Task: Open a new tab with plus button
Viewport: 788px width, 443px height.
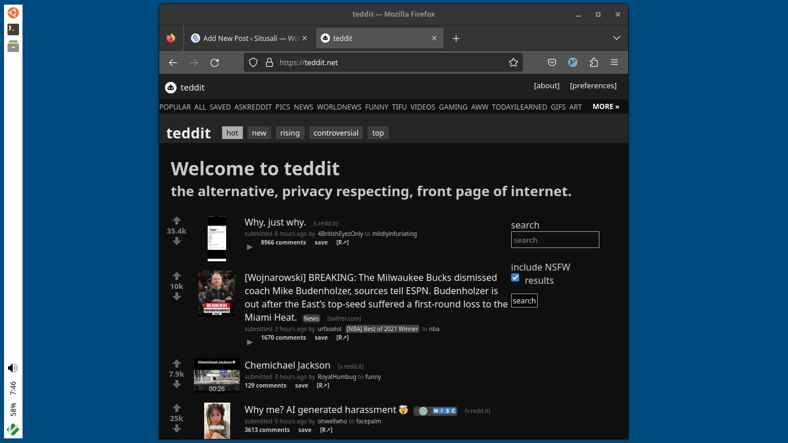Action: coord(456,38)
